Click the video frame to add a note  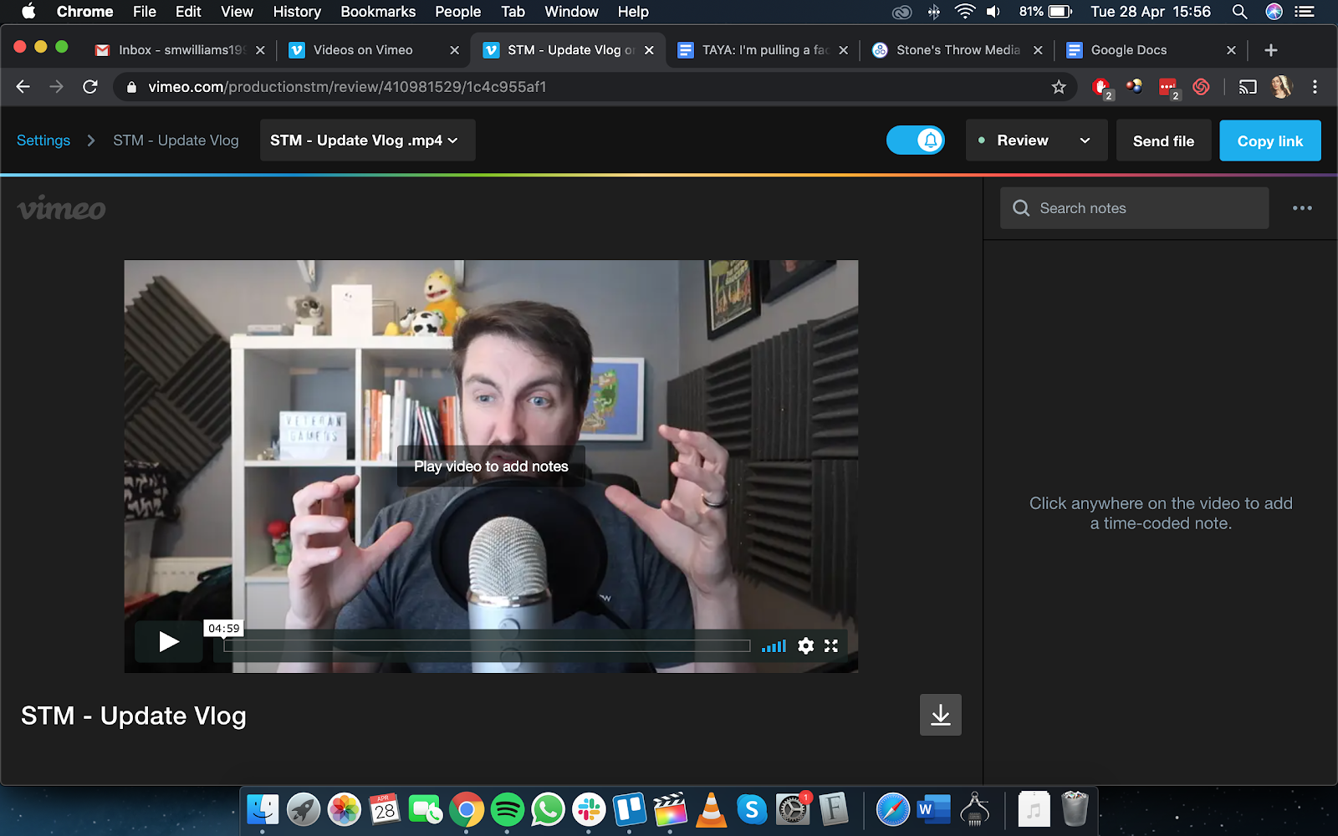491,466
